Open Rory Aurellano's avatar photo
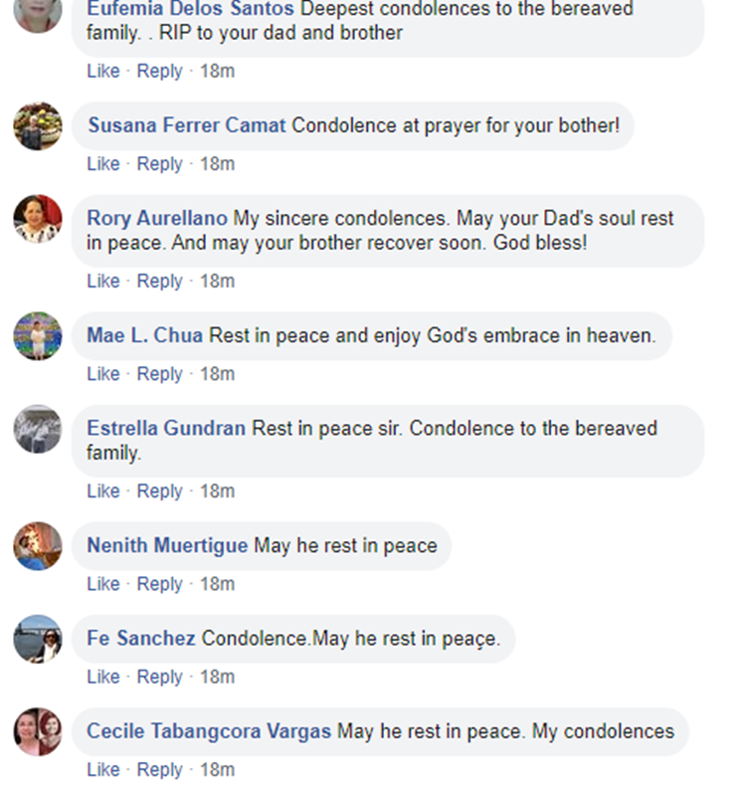 point(38,219)
